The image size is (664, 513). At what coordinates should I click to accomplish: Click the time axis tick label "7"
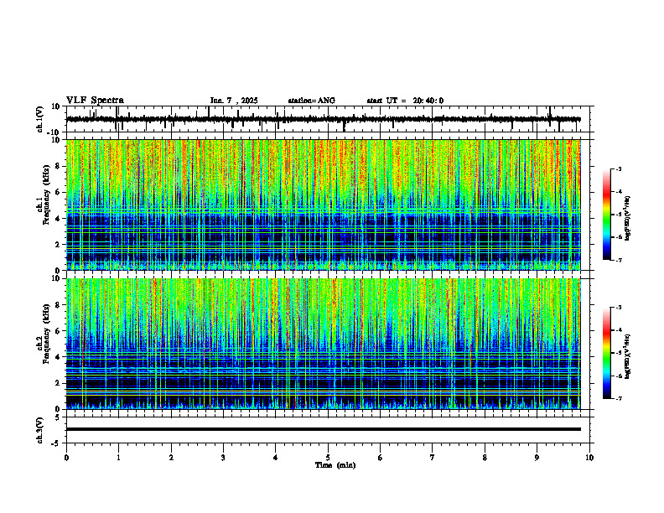tap(433, 458)
